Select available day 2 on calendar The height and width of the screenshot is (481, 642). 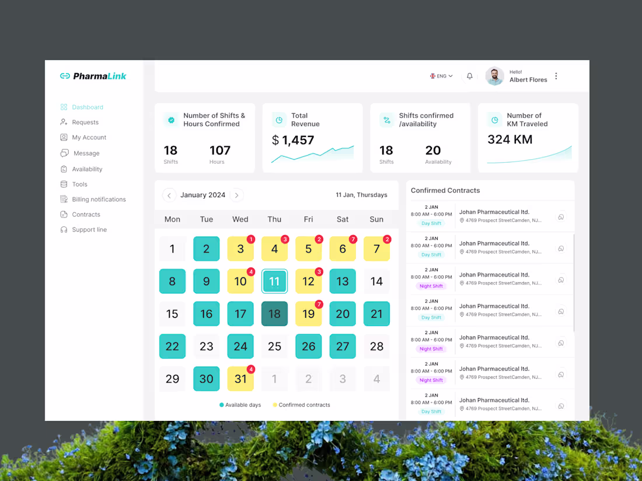coord(207,249)
